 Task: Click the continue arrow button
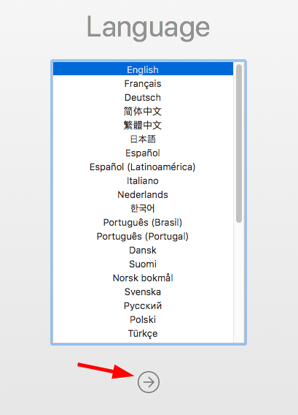tap(149, 382)
